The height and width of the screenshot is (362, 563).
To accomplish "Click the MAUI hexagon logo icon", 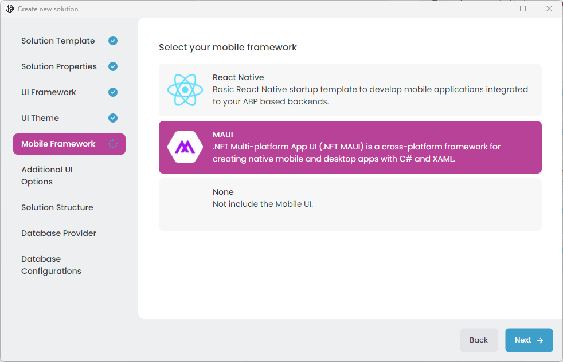I will click(x=185, y=147).
